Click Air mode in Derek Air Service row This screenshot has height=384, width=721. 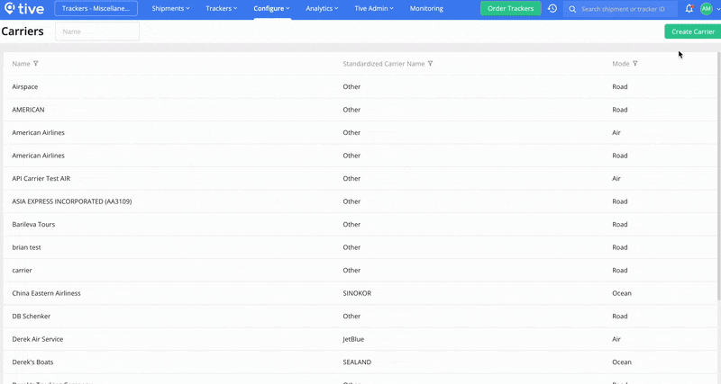(x=616, y=339)
